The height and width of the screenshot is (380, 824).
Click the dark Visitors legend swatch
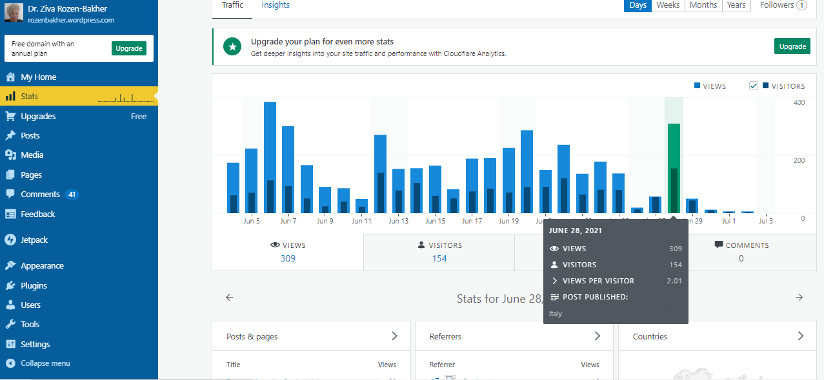click(x=765, y=86)
